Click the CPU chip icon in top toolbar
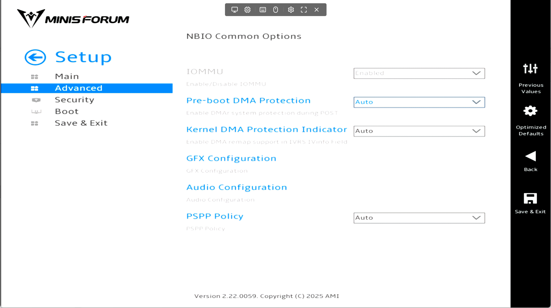 pos(247,10)
